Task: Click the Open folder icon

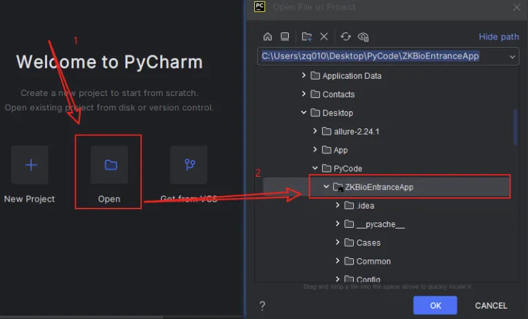Action: point(109,165)
